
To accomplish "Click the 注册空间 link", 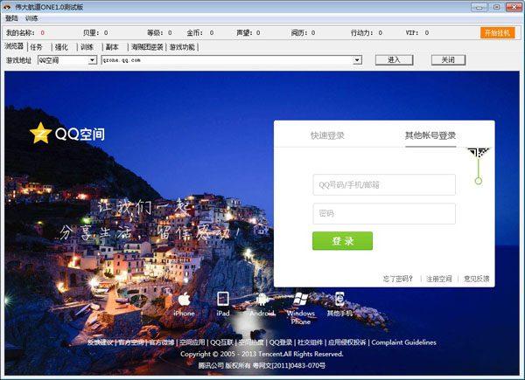I will coord(439,279).
